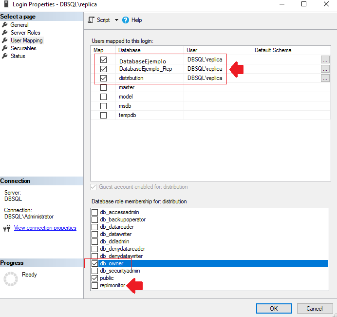The height and width of the screenshot is (317, 337).
Task: Click the connection properties network icon
Action: coord(7,228)
